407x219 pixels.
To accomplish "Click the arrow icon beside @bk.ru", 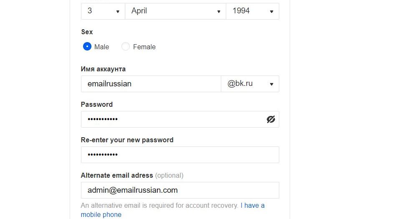I will [271, 84].
